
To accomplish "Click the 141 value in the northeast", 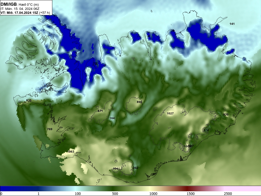I will coord(232,24).
